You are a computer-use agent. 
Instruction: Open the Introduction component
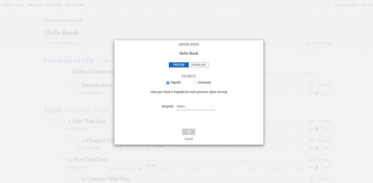tap(97, 85)
